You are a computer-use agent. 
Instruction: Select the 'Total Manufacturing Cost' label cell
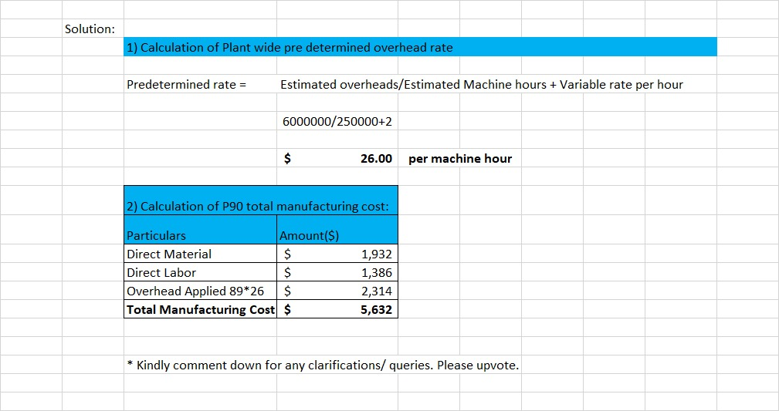click(200, 308)
